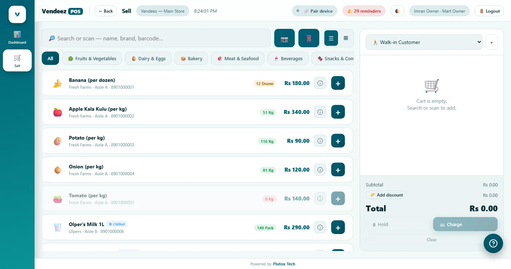Select the Beverages category tab

coord(288,58)
